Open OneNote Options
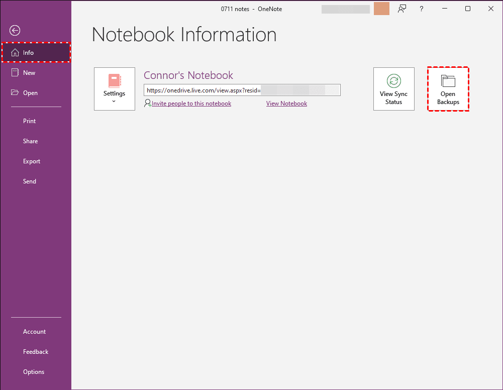The width and height of the screenshot is (503, 390). [34, 371]
